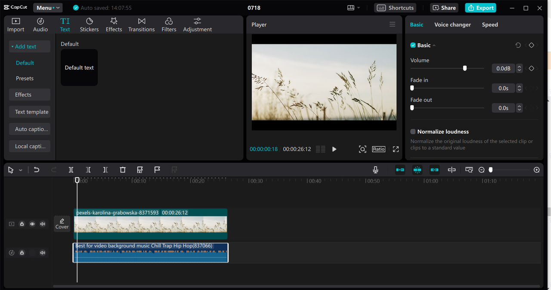Click the Cover edit button
The image size is (551, 290).
(x=62, y=223)
